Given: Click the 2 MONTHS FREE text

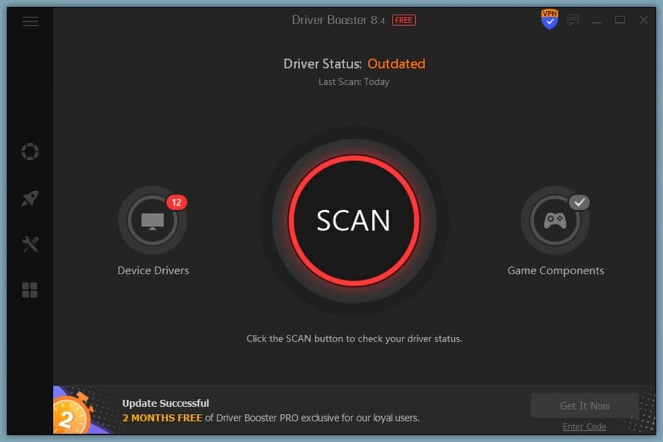Looking at the screenshot, I should (x=162, y=418).
